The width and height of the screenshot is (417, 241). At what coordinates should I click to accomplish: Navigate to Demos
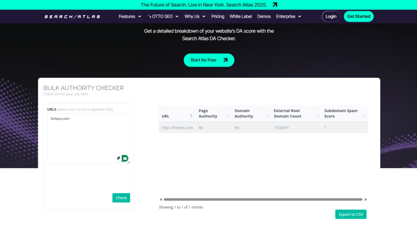tap(264, 16)
